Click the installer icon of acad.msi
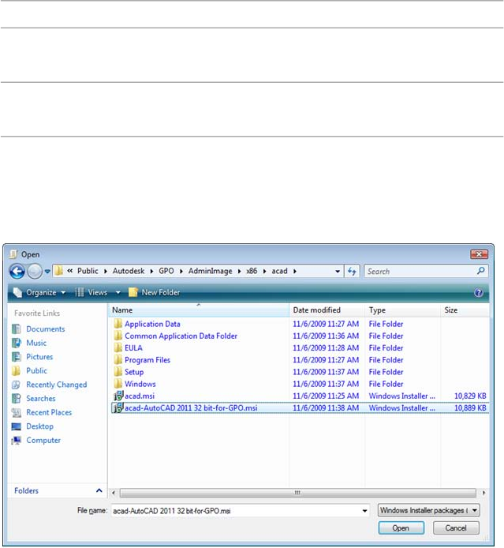This screenshot has height=548, width=504. coord(118,396)
